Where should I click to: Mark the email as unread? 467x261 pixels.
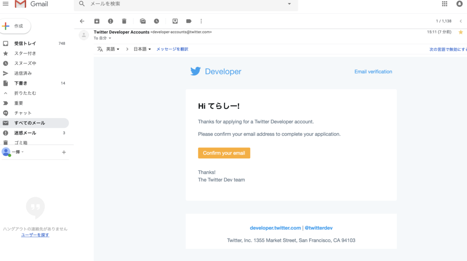tap(143, 21)
